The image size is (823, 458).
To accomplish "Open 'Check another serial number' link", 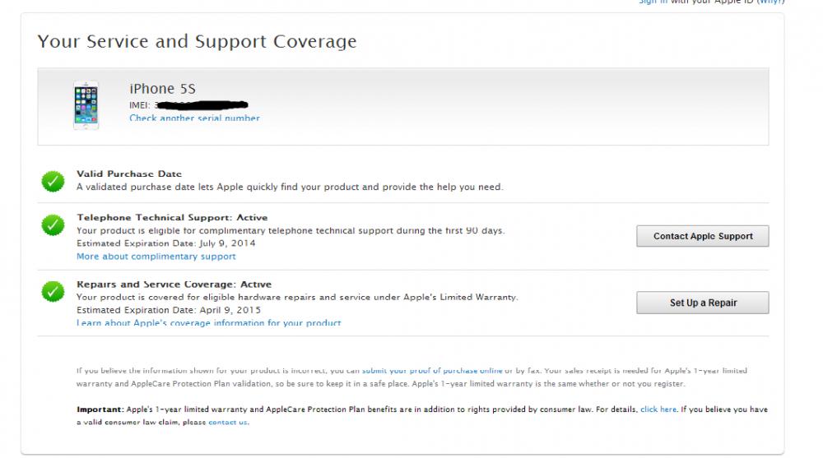I will (194, 118).
